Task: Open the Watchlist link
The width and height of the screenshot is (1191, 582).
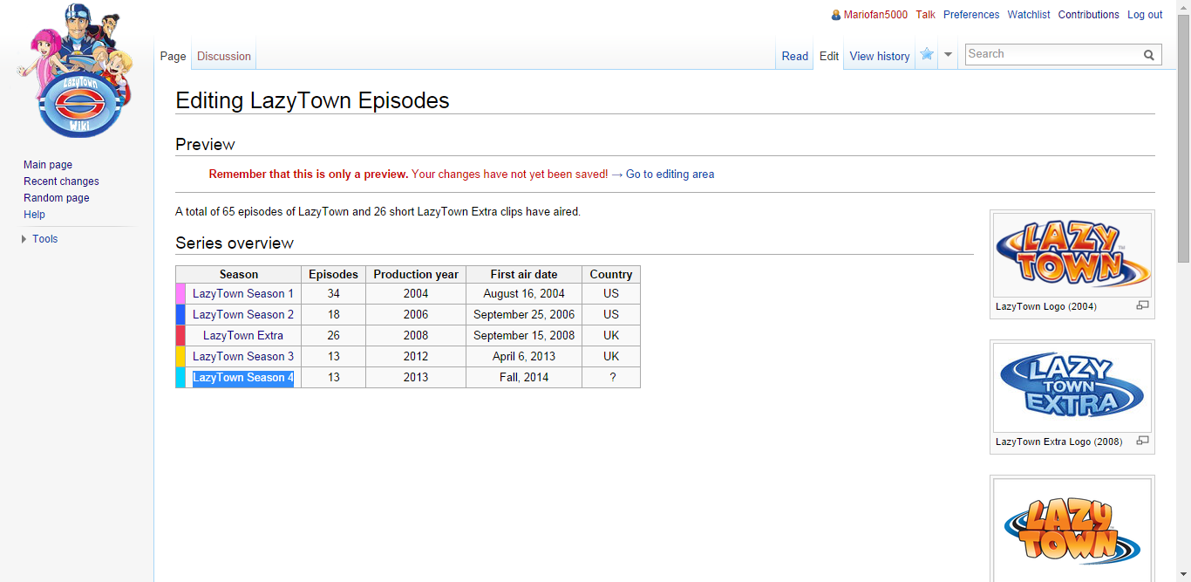Action: click(1029, 15)
